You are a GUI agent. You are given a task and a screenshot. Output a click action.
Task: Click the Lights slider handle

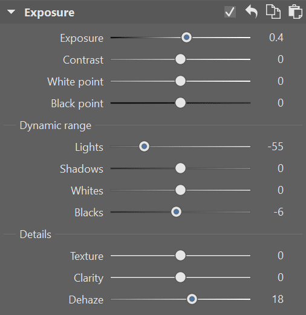[144, 147]
